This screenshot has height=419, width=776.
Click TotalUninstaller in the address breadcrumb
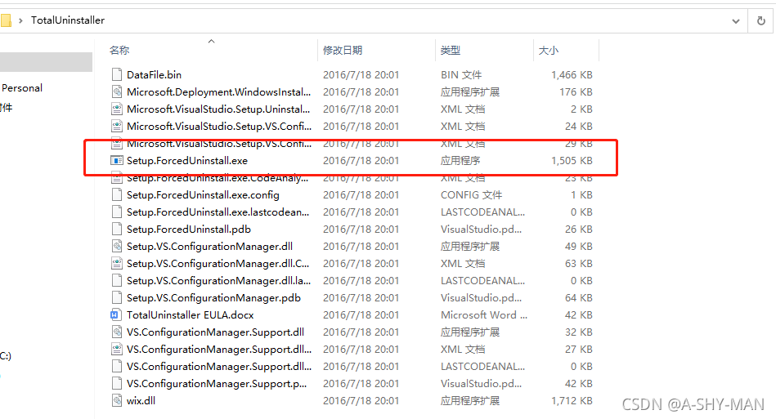pyautogui.click(x=68, y=20)
